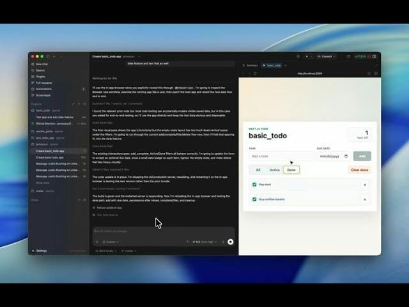This screenshot has width=409, height=307.
Task: Click the rightmost panel toggle icon in top bar
Action: pos(374,56)
